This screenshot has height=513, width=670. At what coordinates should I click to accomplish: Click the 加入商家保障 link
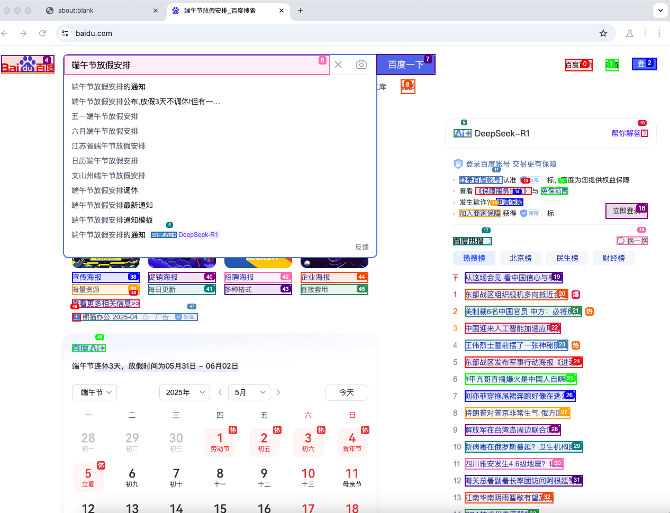click(x=480, y=213)
